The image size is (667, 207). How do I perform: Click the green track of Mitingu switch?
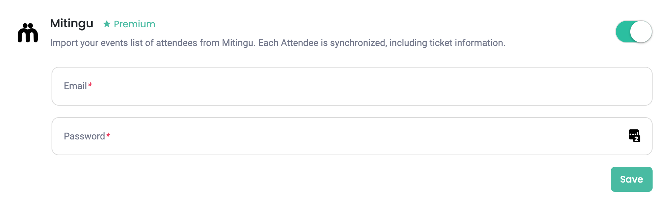(x=623, y=32)
